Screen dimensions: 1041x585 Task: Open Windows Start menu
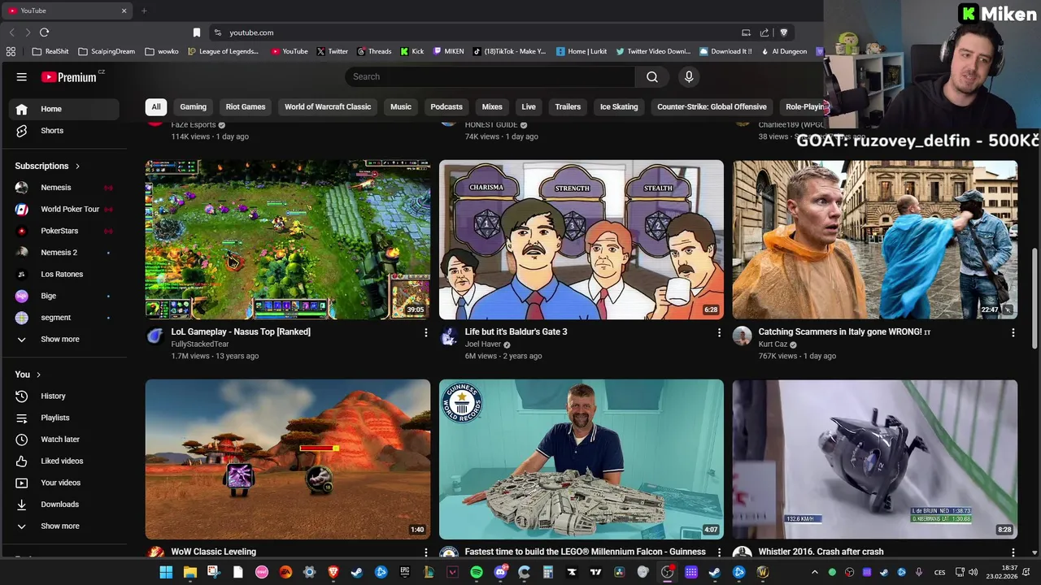point(166,572)
